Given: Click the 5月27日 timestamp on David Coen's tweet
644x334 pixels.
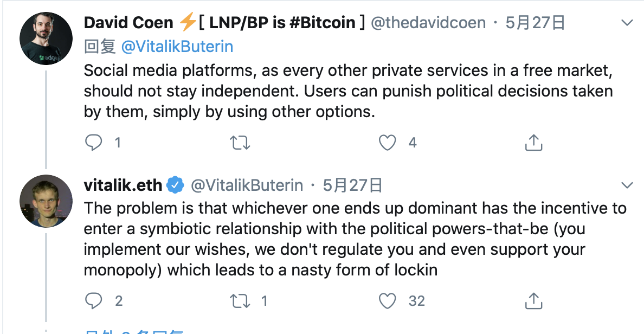Looking at the screenshot, I should 534,23.
